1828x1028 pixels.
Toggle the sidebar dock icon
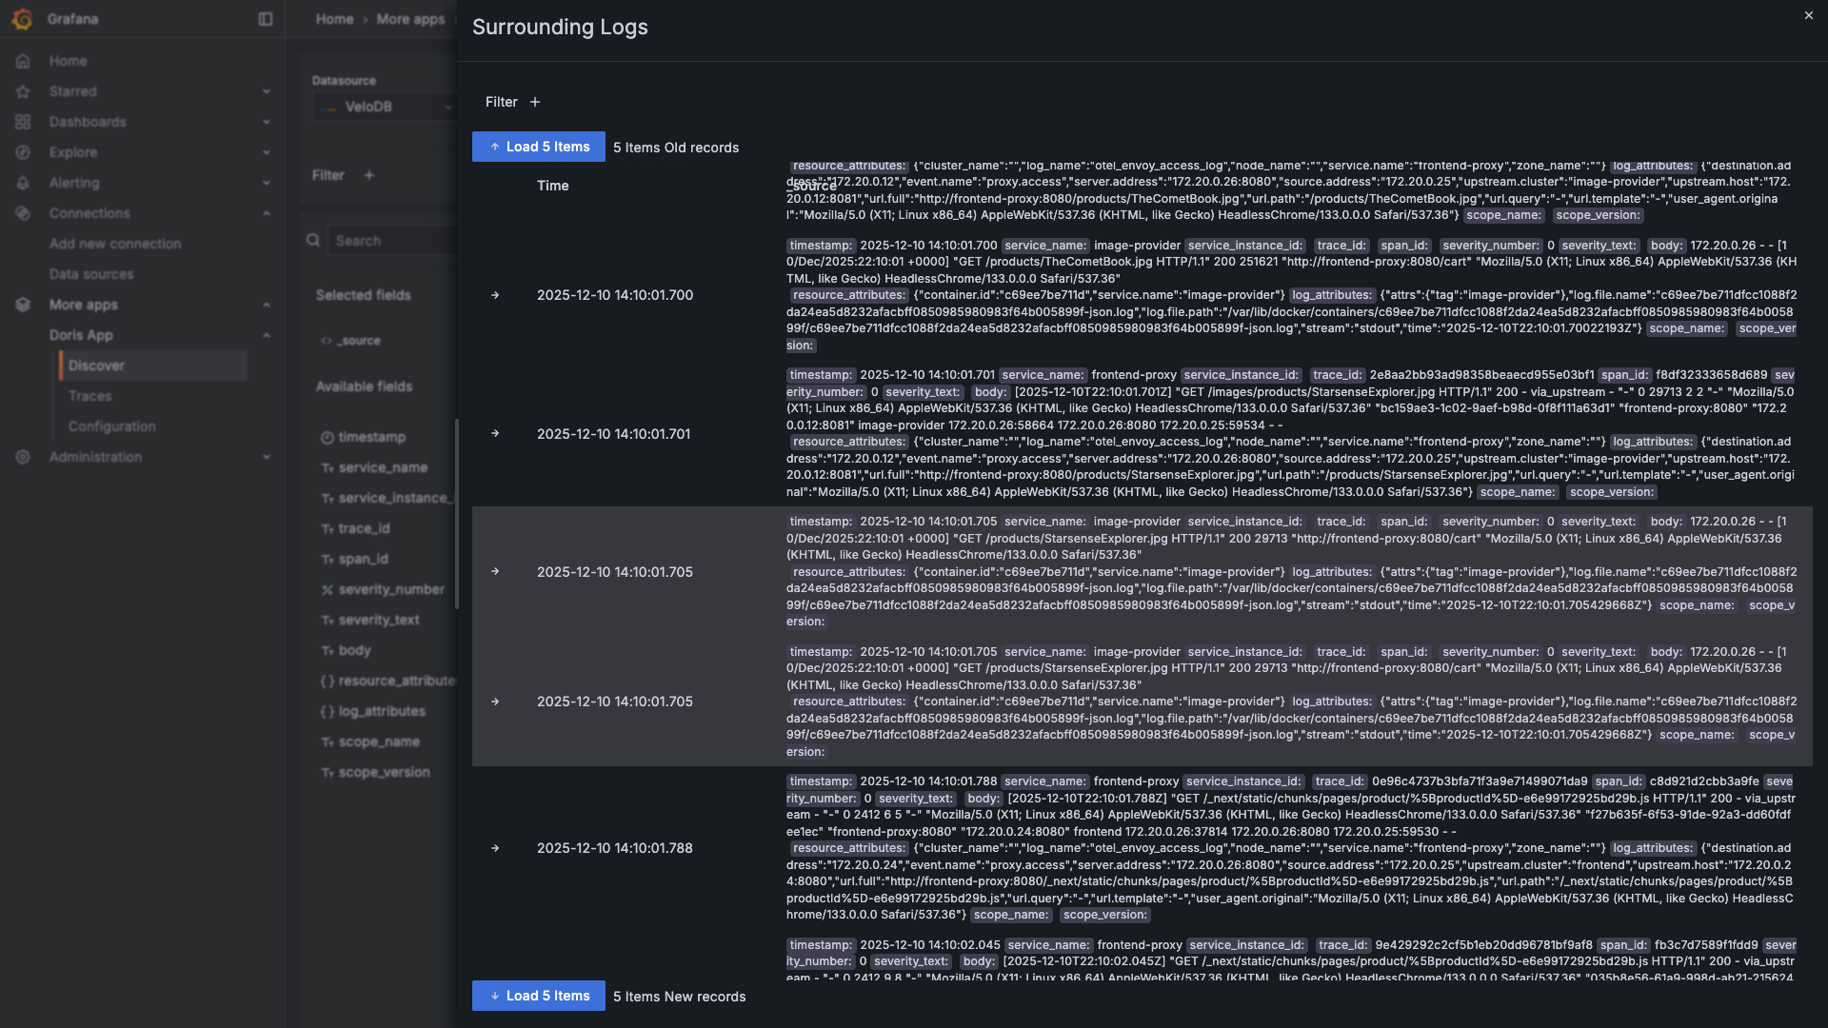(x=266, y=19)
